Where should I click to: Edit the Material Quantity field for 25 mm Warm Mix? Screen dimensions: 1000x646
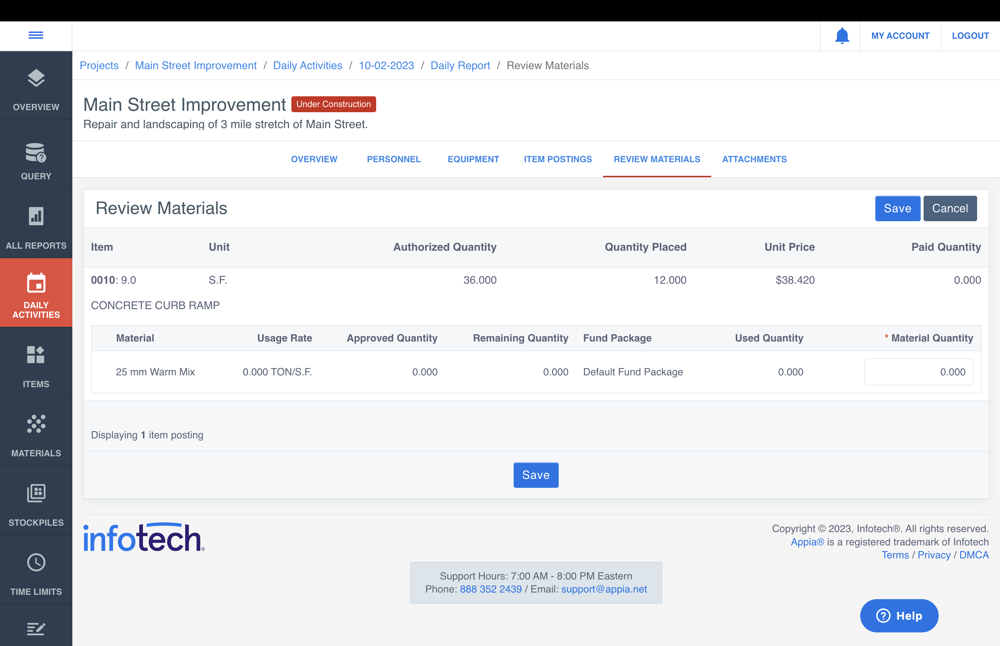[919, 372]
